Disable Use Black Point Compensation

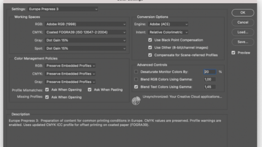(150, 40)
